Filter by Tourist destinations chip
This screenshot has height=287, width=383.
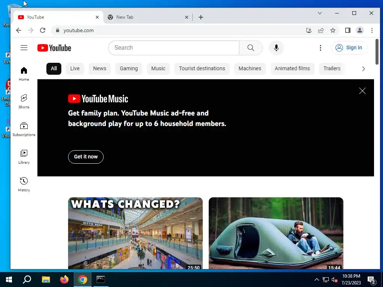(202, 69)
